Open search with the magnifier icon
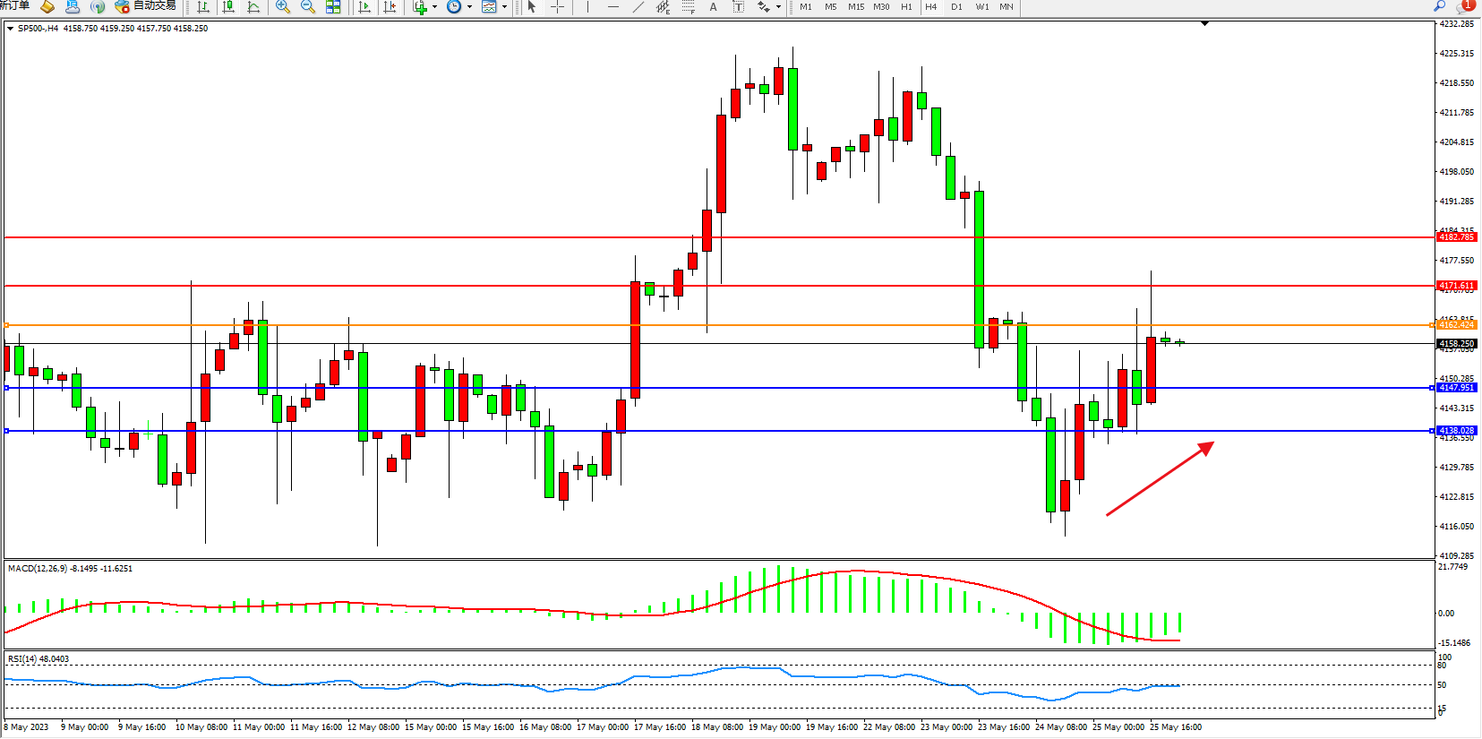The width and height of the screenshot is (1482, 739). pos(1440,6)
